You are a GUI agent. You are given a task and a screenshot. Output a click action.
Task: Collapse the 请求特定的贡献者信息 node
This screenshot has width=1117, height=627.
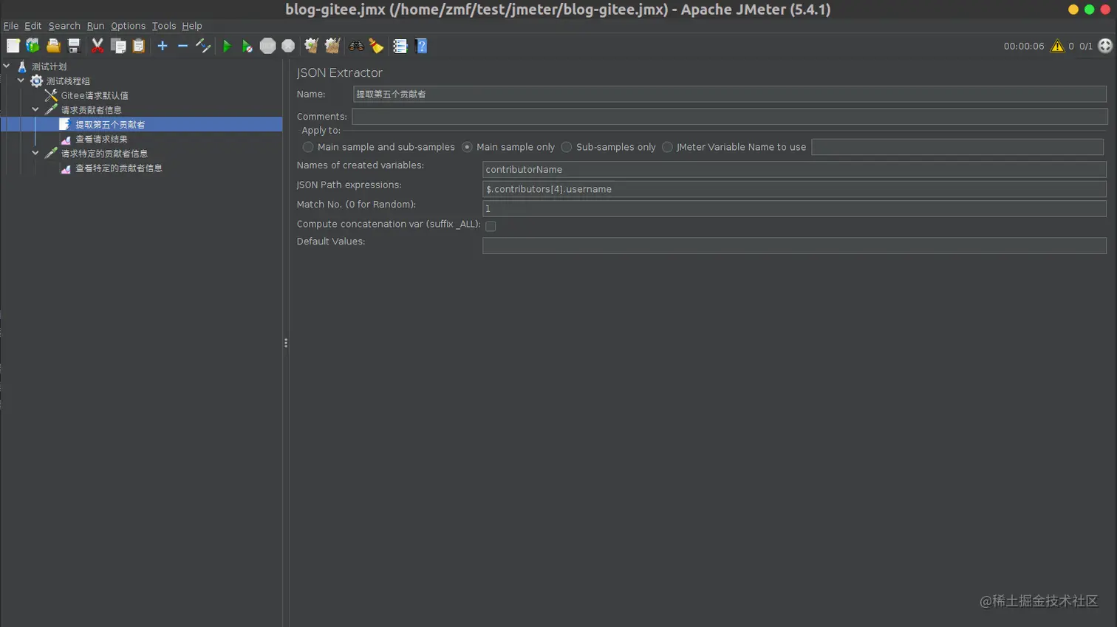[35, 153]
